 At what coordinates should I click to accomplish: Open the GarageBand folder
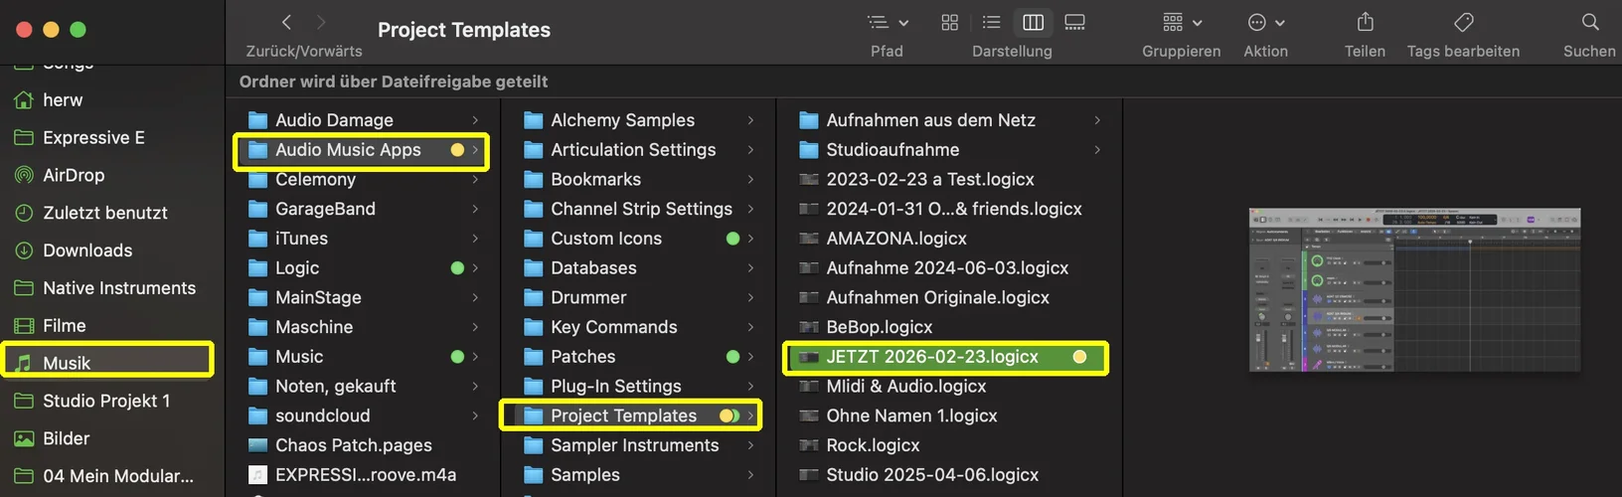(325, 209)
